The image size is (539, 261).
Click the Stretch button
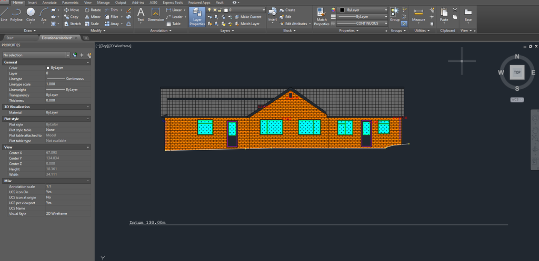73,24
